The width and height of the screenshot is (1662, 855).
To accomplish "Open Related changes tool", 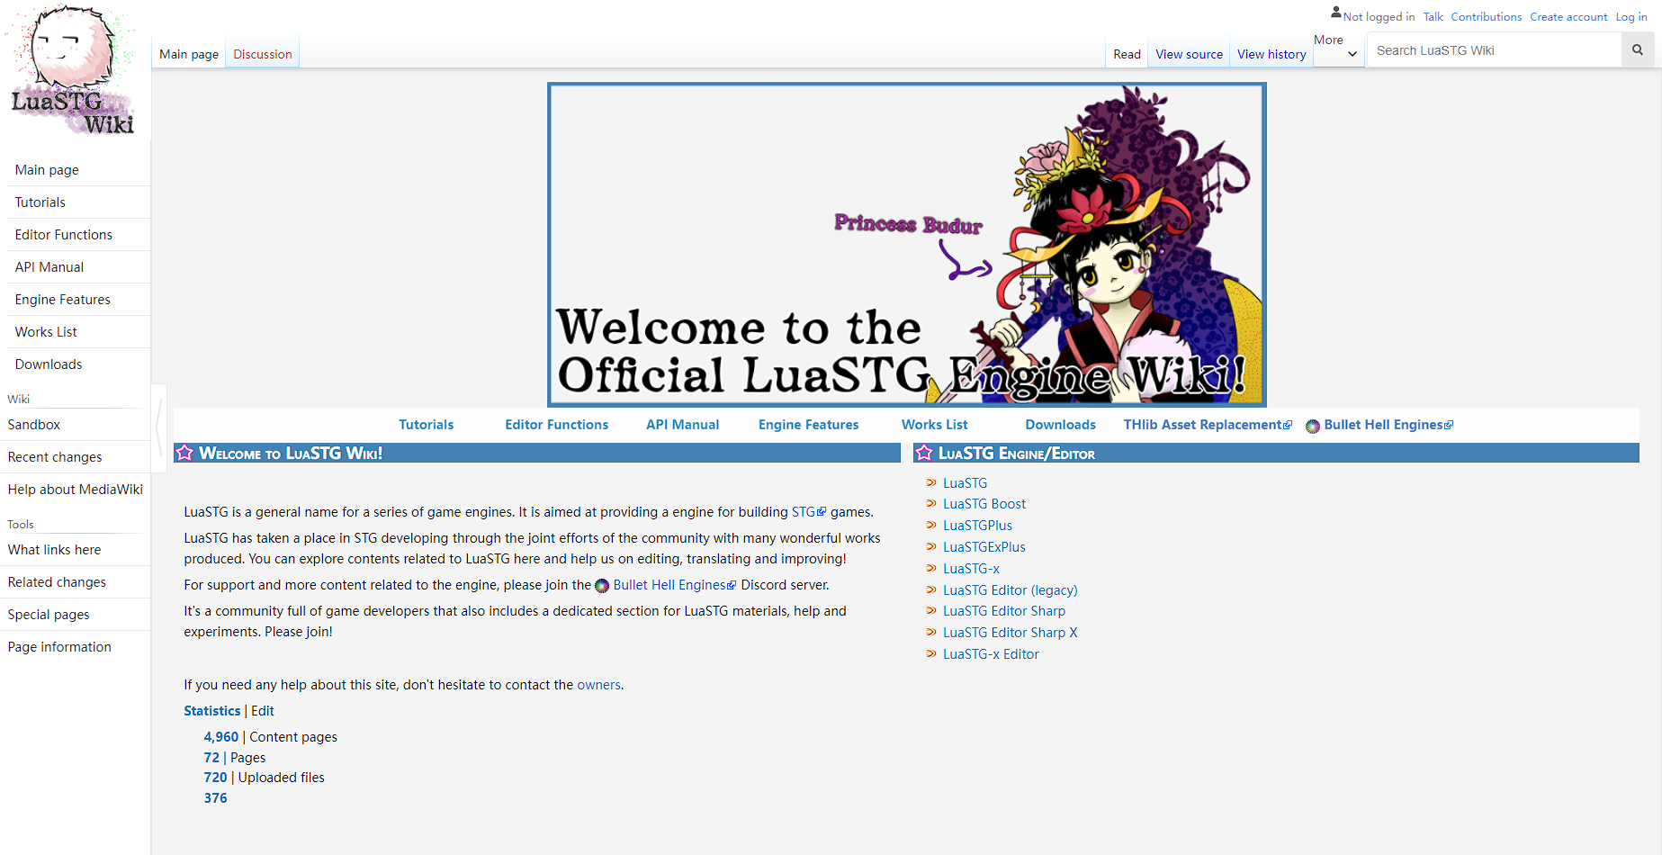I will pos(57,582).
